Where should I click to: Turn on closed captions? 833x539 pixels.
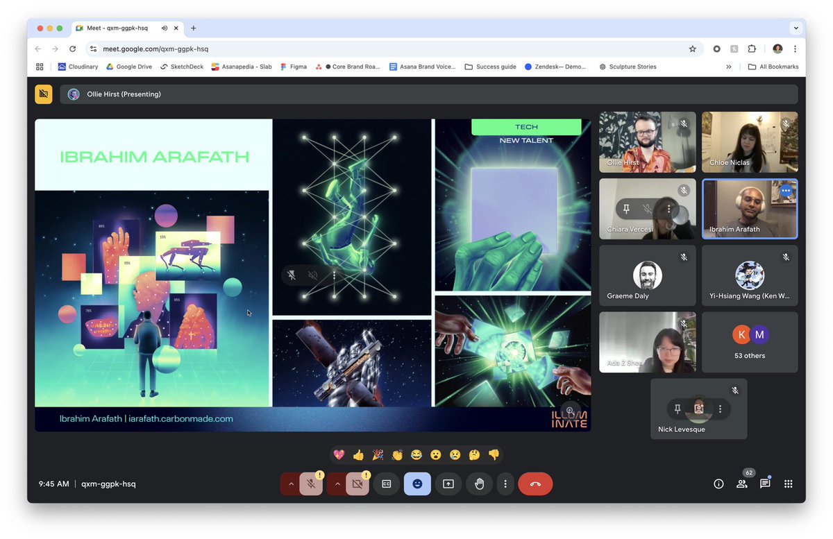click(x=386, y=484)
